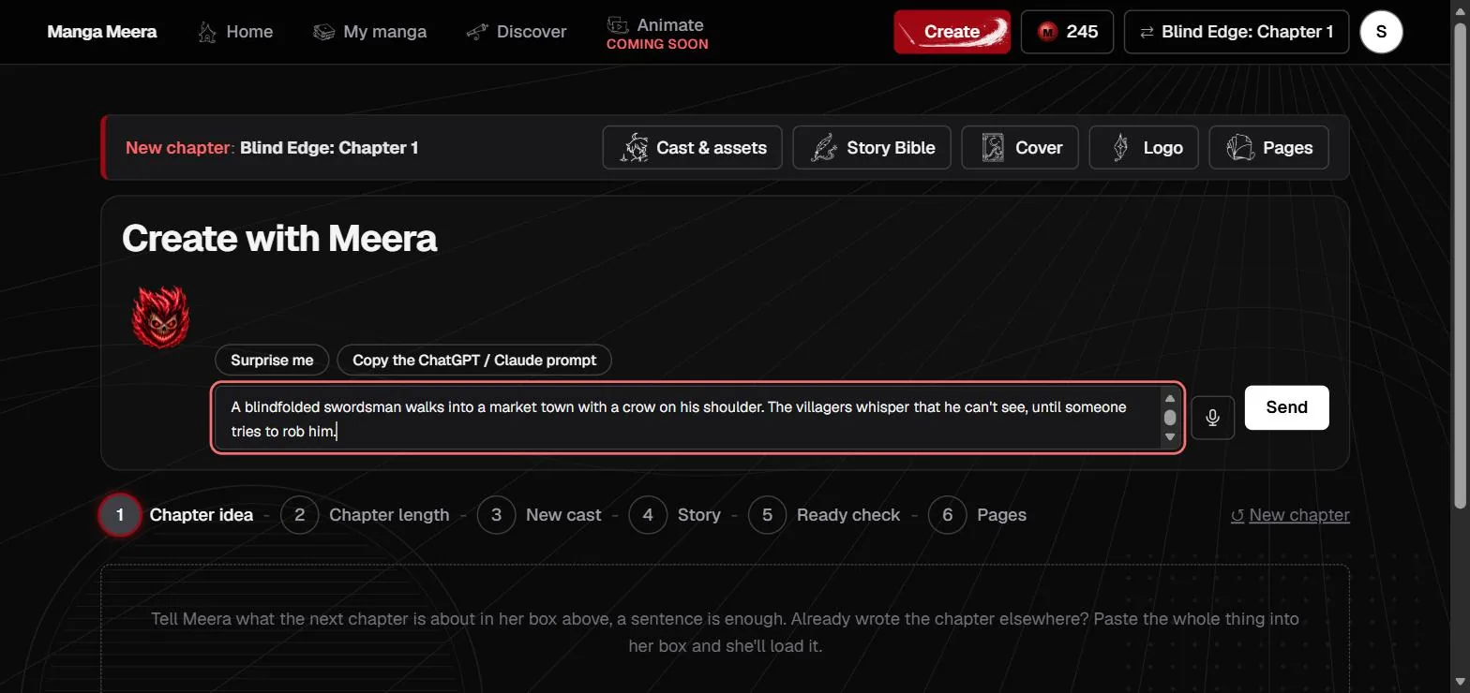The height and width of the screenshot is (693, 1470).
Task: Click the Pages scroll icon
Action: [1240, 148]
